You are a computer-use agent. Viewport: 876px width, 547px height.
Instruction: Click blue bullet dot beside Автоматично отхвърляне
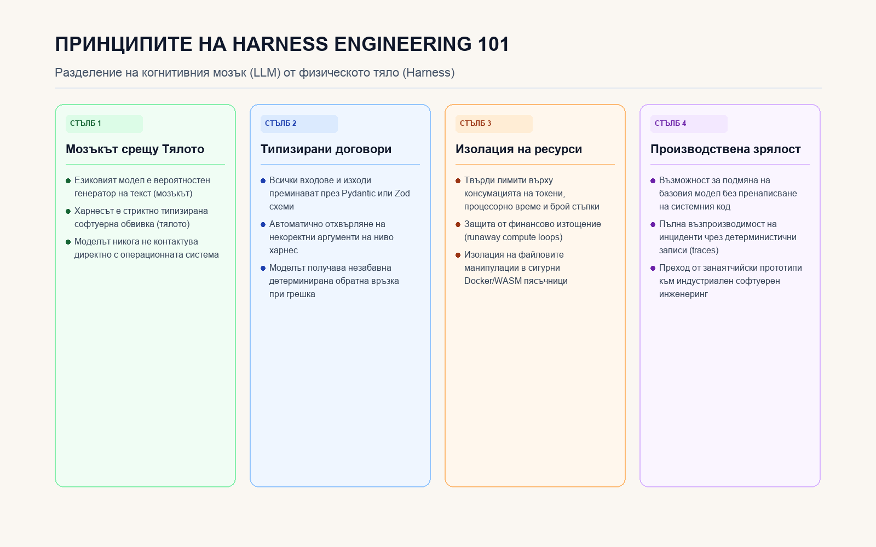(x=263, y=224)
